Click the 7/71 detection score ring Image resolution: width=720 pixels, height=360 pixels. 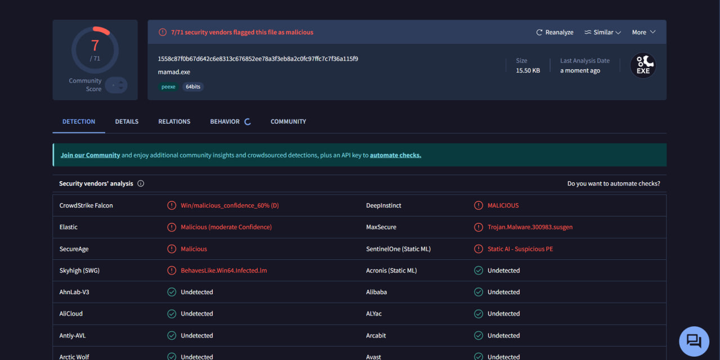(x=95, y=50)
